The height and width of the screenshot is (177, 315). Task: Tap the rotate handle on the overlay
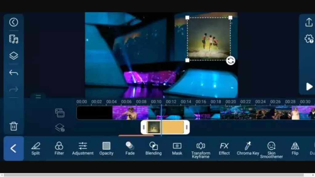[x=230, y=61]
